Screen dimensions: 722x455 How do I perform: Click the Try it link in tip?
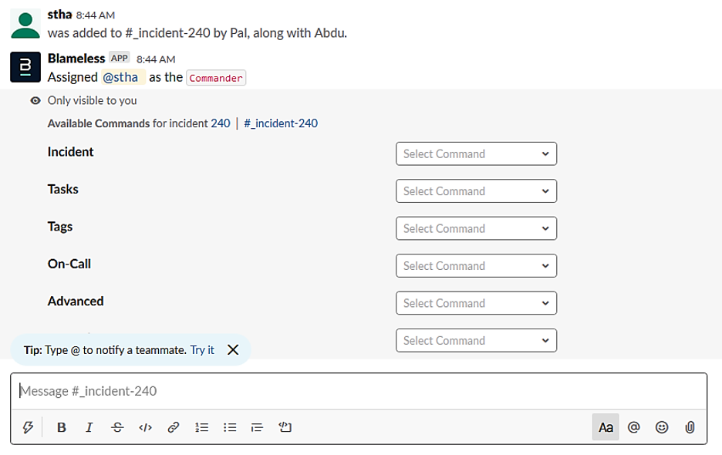[202, 350]
